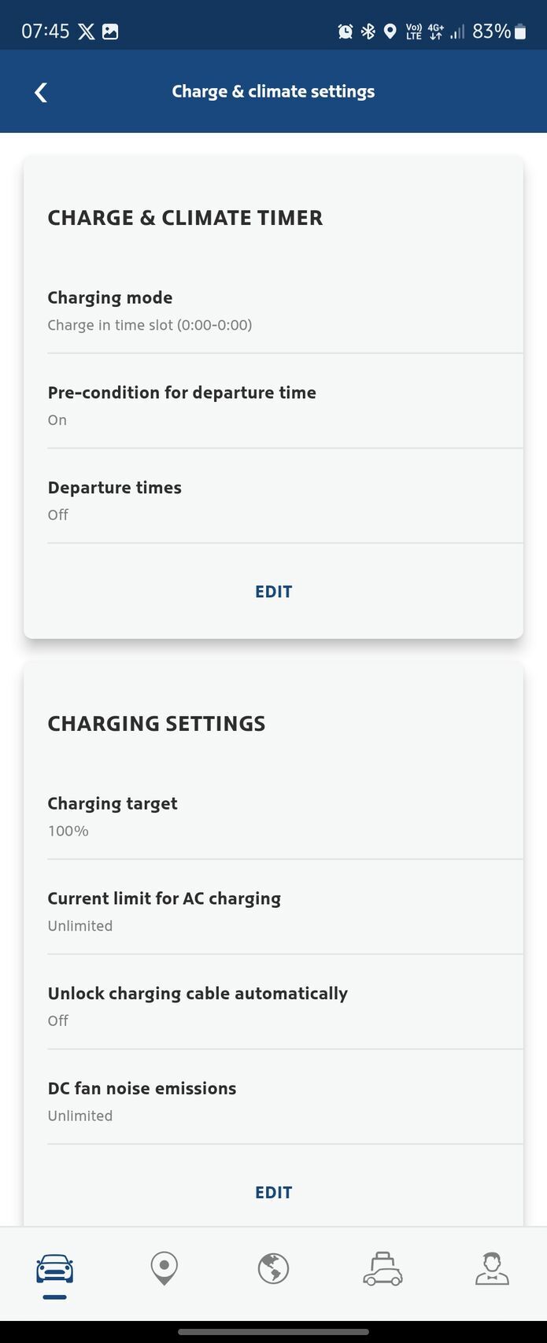The image size is (547, 1343).
Task: Open the car services tab icon
Action: tap(383, 1269)
